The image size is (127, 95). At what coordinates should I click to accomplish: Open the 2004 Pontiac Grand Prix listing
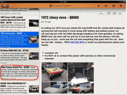[19, 73]
